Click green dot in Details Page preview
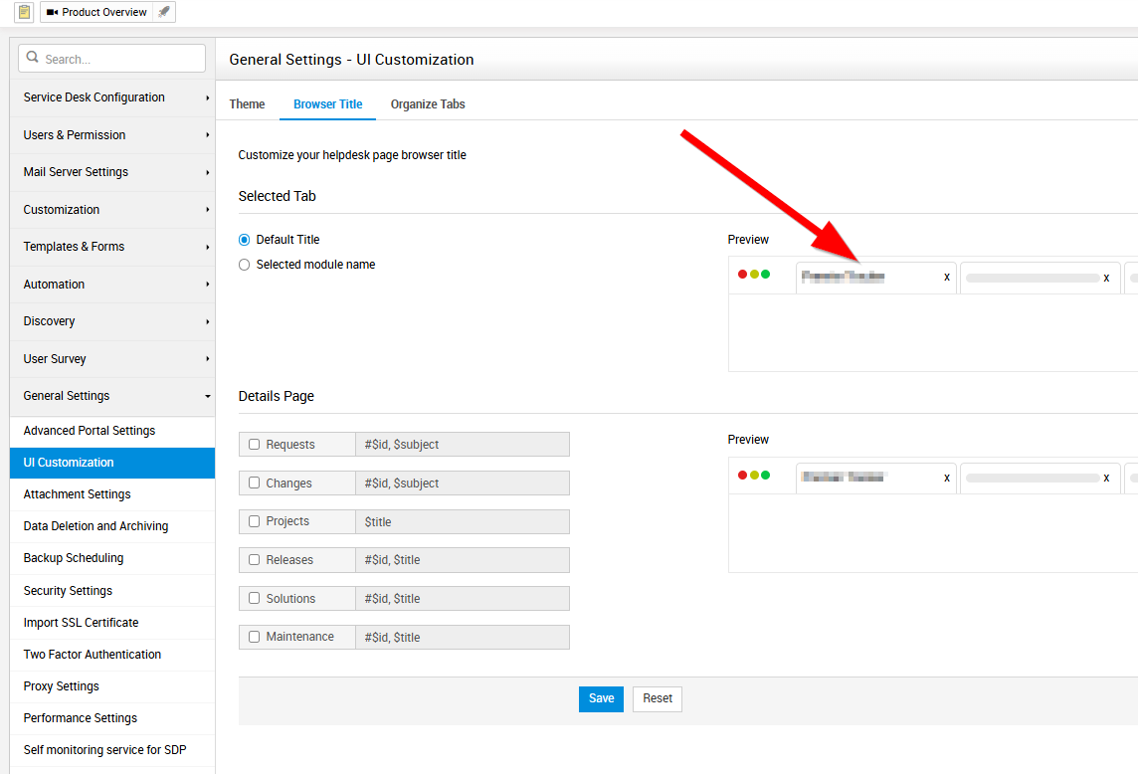This screenshot has width=1138, height=774. [766, 475]
